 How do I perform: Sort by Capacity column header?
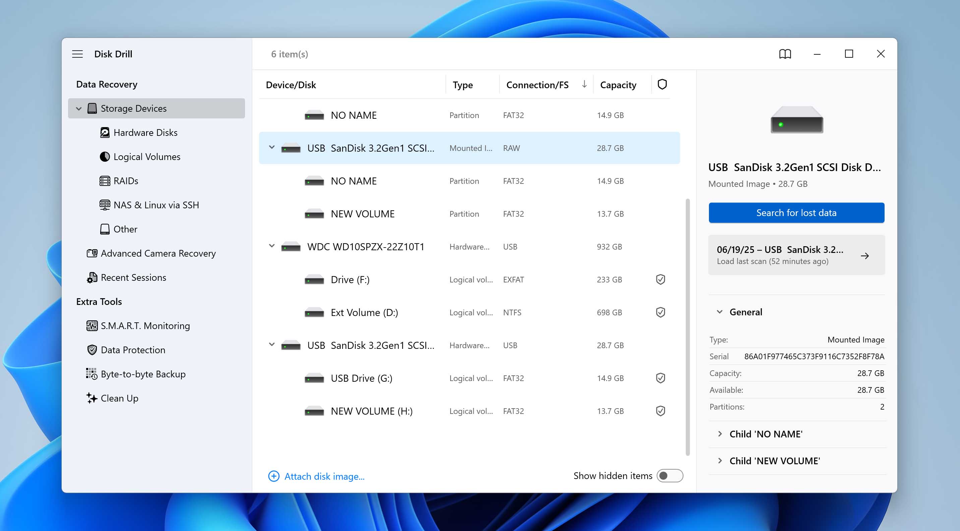point(618,85)
